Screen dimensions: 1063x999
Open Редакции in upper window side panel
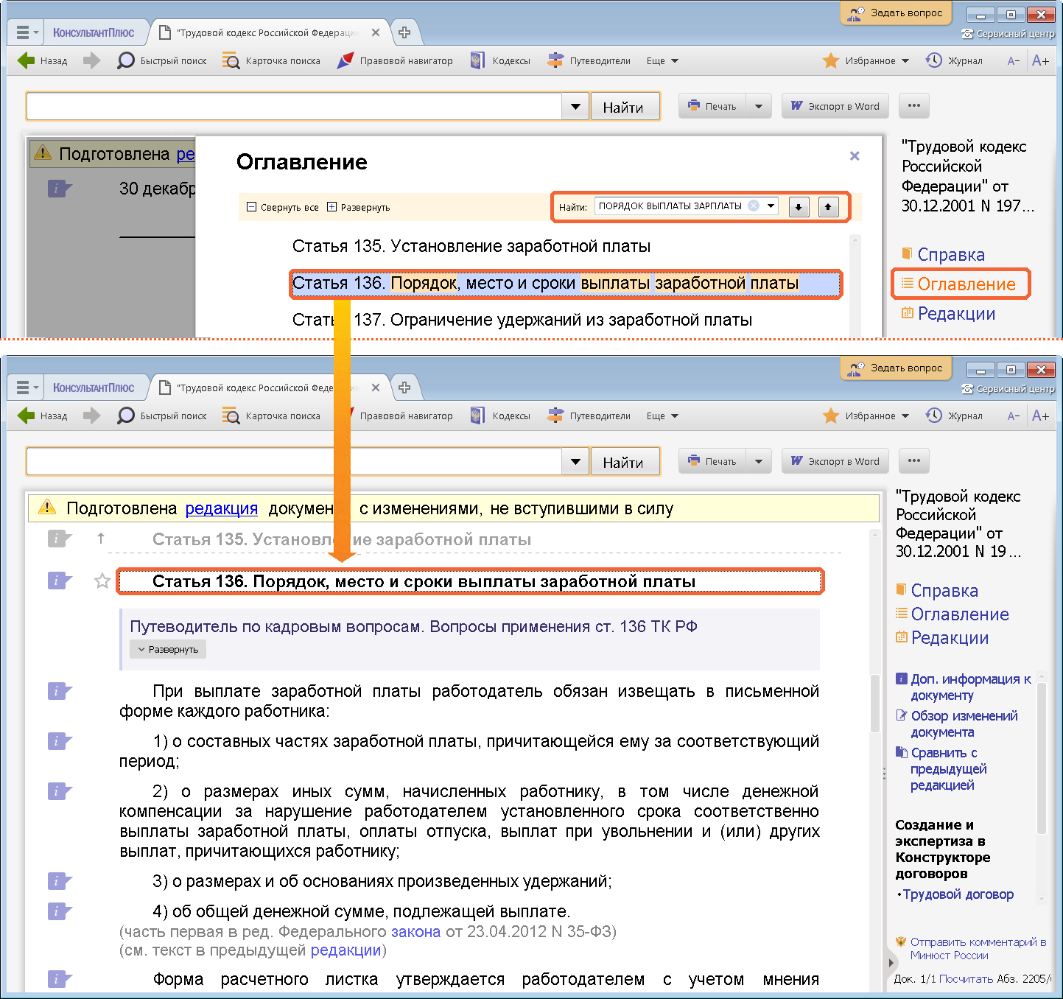(949, 314)
